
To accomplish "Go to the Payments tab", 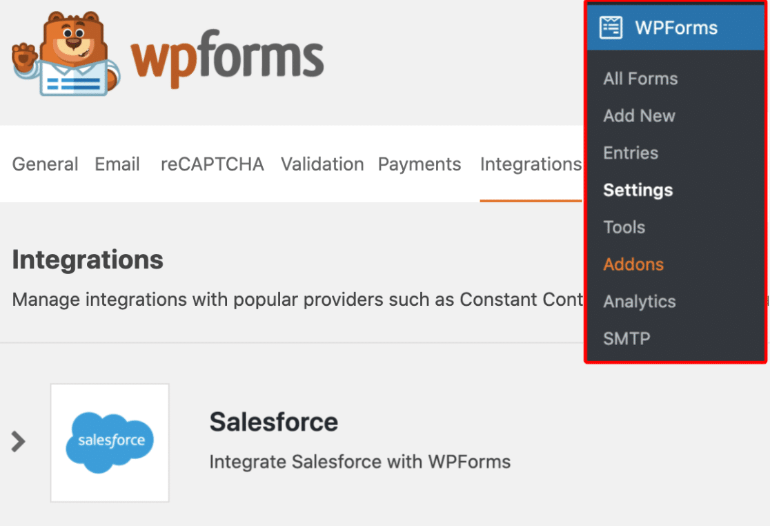I will 419,164.
